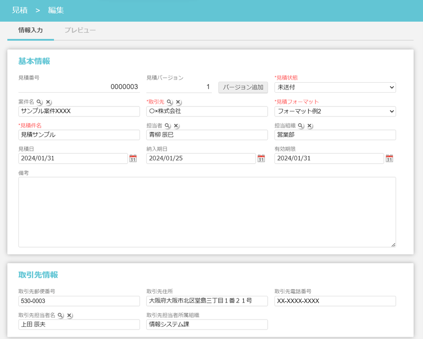Switch to the プレビュー tab
This screenshot has height=339, width=423.
coord(80,31)
